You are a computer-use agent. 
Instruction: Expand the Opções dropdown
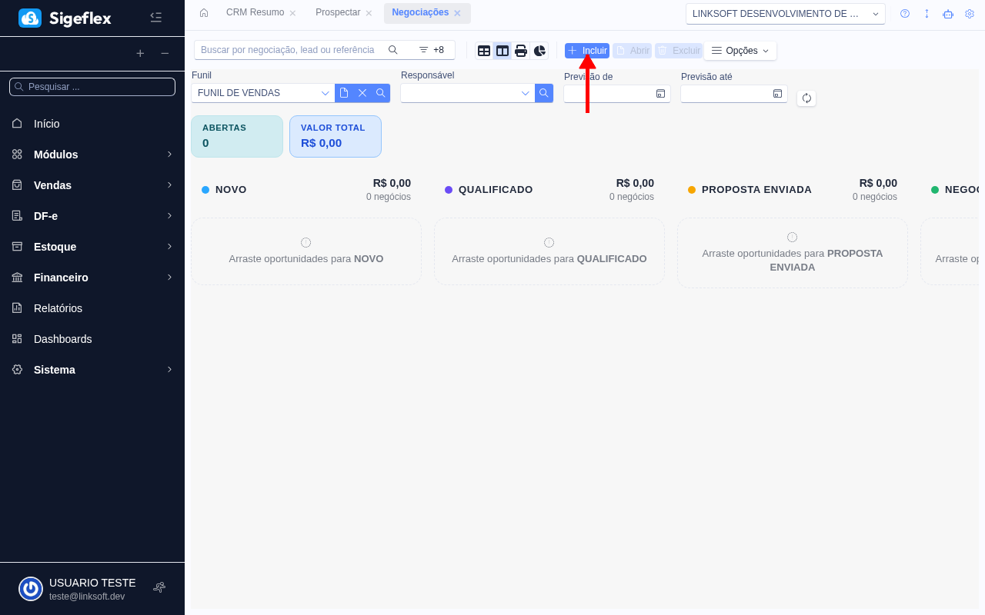click(740, 50)
